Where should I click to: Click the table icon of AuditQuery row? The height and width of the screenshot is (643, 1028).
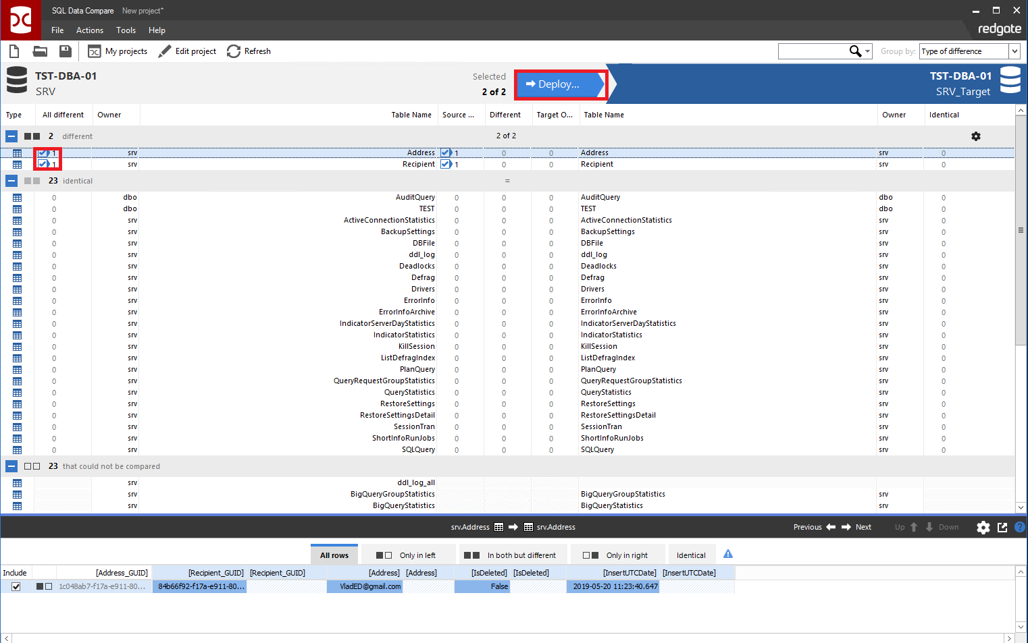(17, 198)
